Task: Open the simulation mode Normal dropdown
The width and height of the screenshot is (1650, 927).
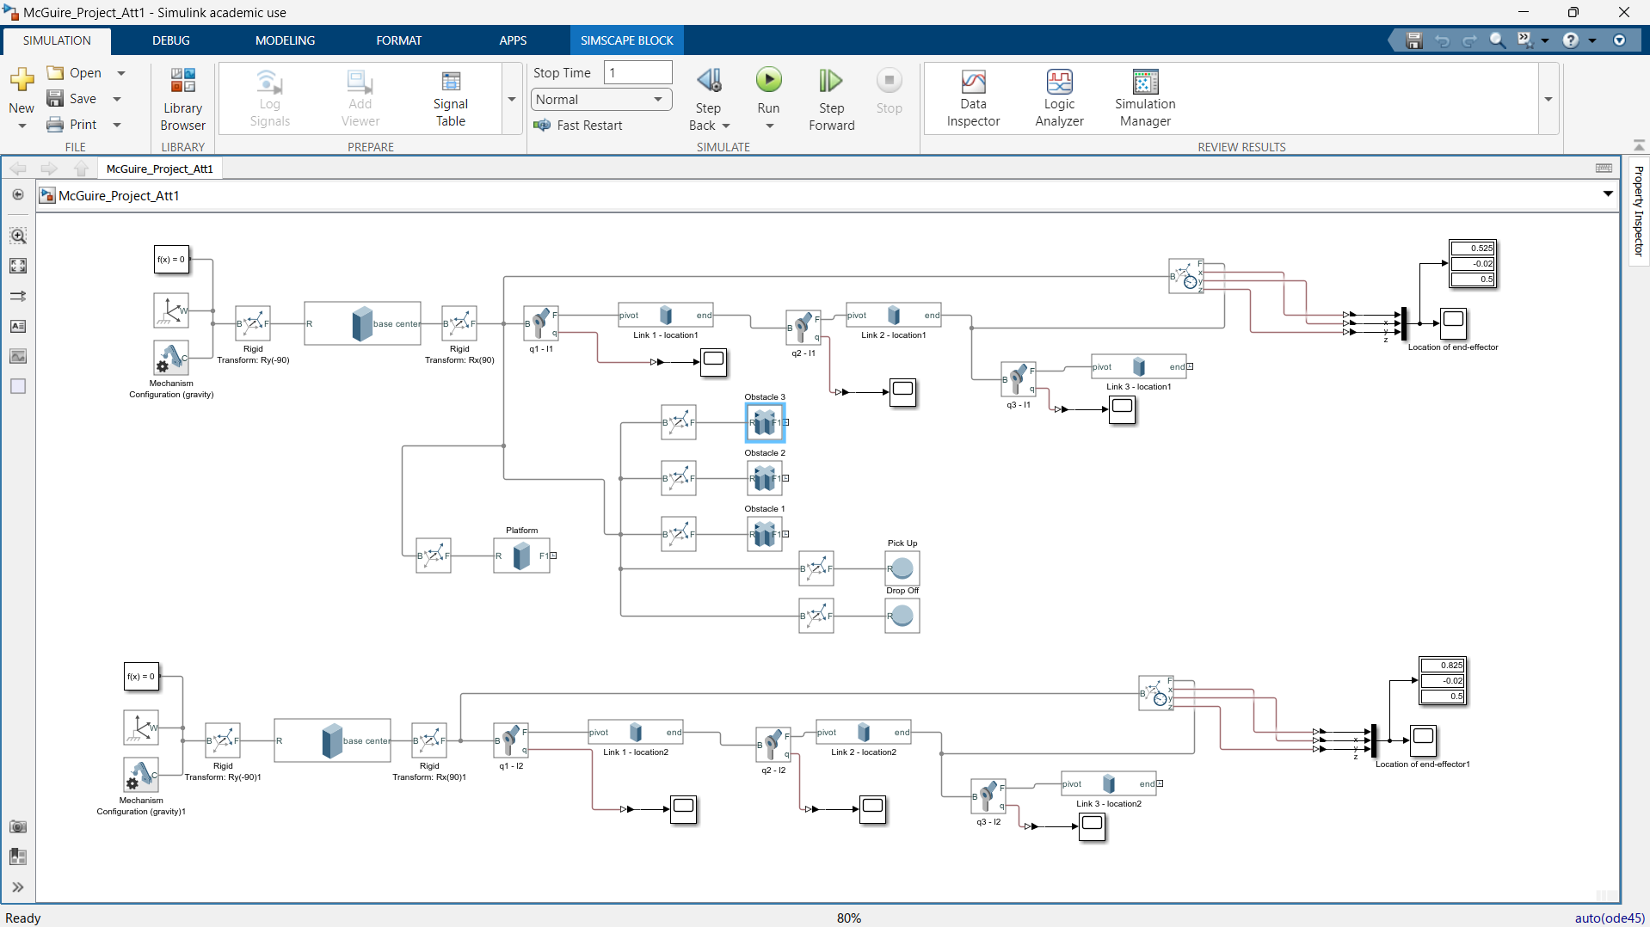Action: (x=600, y=100)
